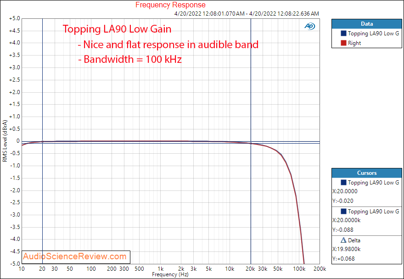Click the Cursors panel header
Image resolution: width=404 pixels, height=279 pixels.
point(367,173)
